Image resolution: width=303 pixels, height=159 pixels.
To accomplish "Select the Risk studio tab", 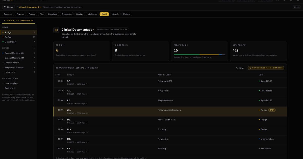I will coord(42,14).
